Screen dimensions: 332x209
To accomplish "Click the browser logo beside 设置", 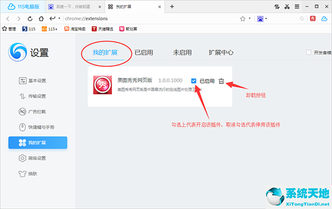I will pyautogui.click(x=17, y=53).
